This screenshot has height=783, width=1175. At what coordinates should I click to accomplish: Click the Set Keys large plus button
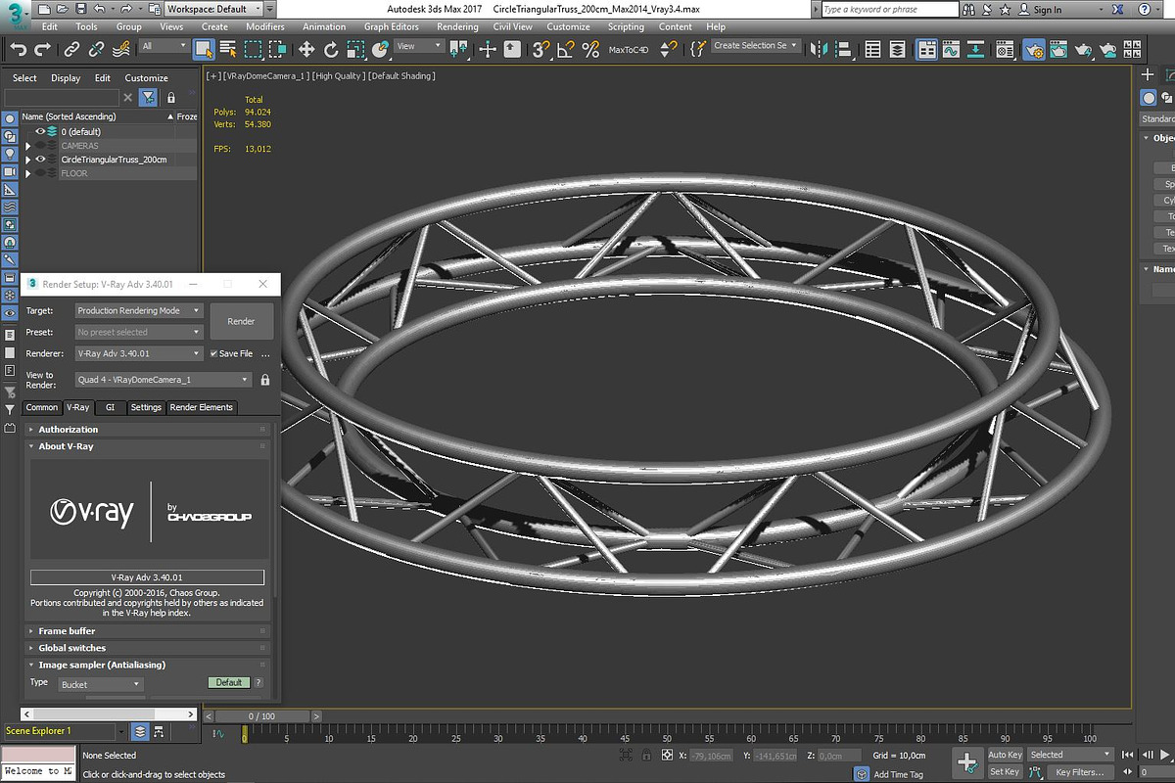click(966, 762)
